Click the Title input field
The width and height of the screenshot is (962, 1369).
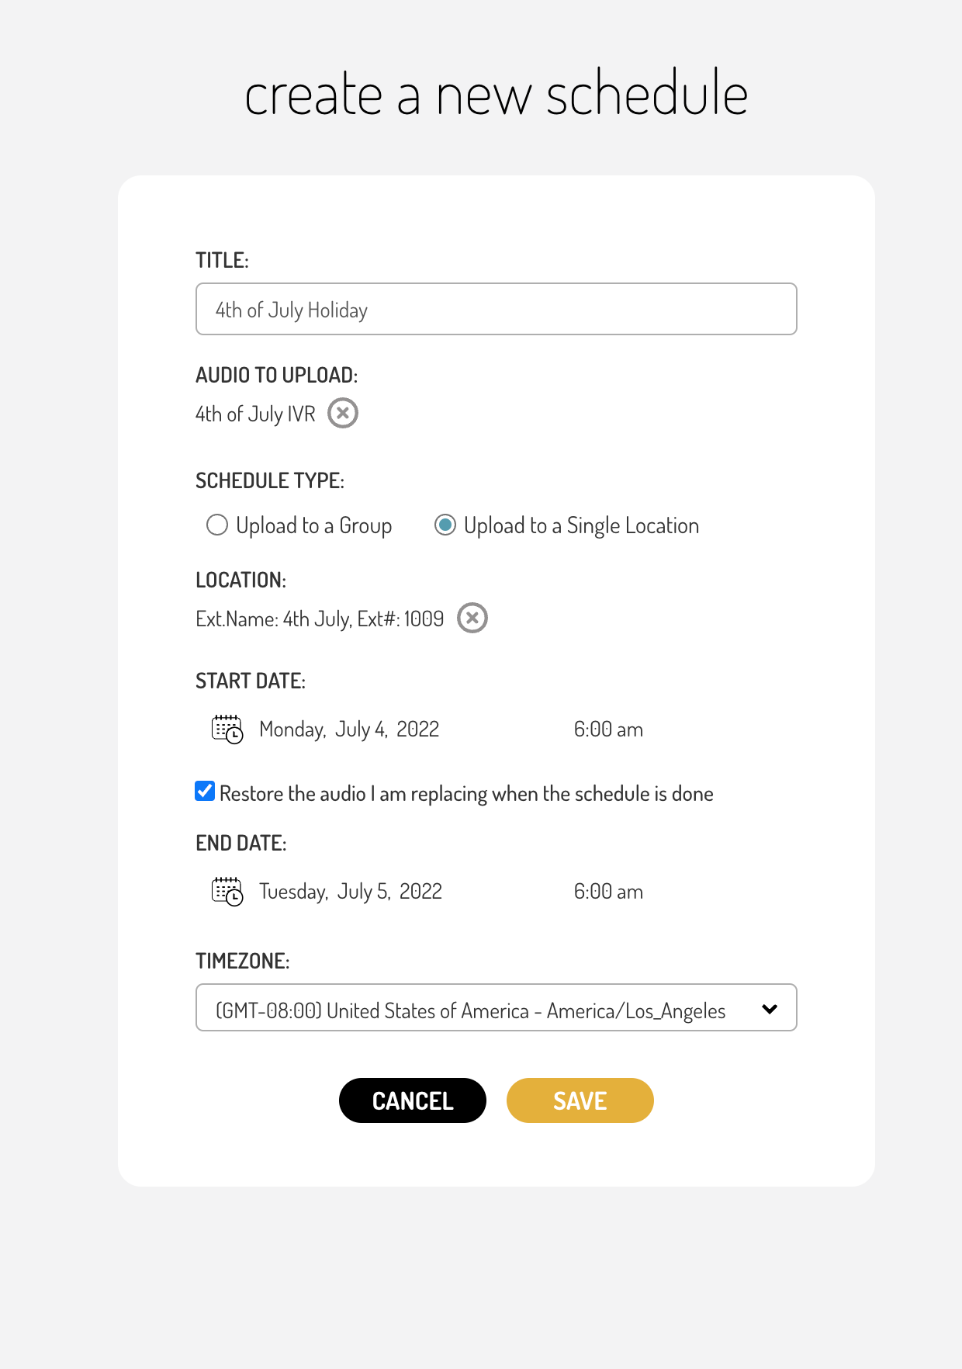(x=497, y=309)
